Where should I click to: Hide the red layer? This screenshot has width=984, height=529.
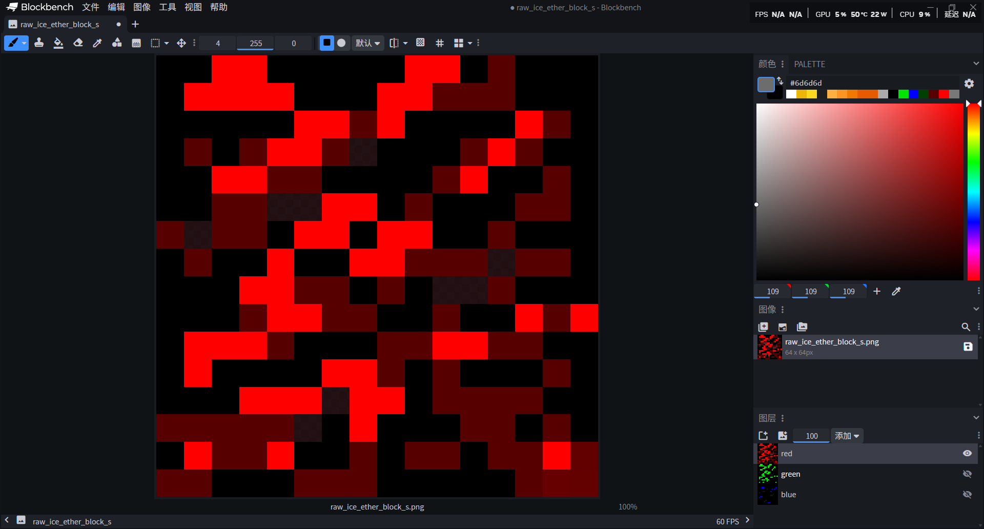[967, 453]
